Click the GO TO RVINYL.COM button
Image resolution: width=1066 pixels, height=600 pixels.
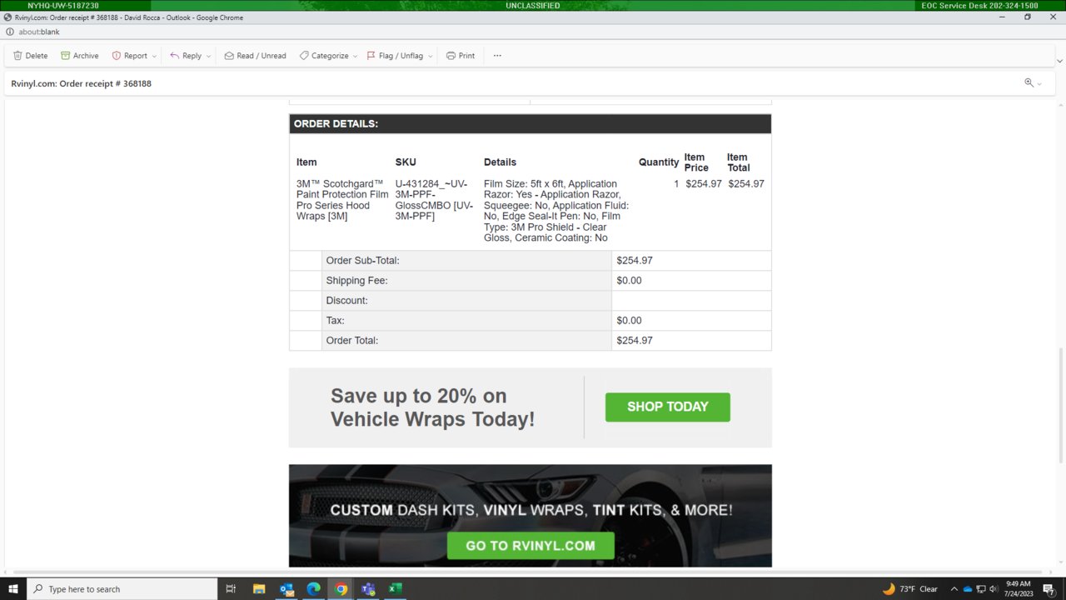pos(531,546)
